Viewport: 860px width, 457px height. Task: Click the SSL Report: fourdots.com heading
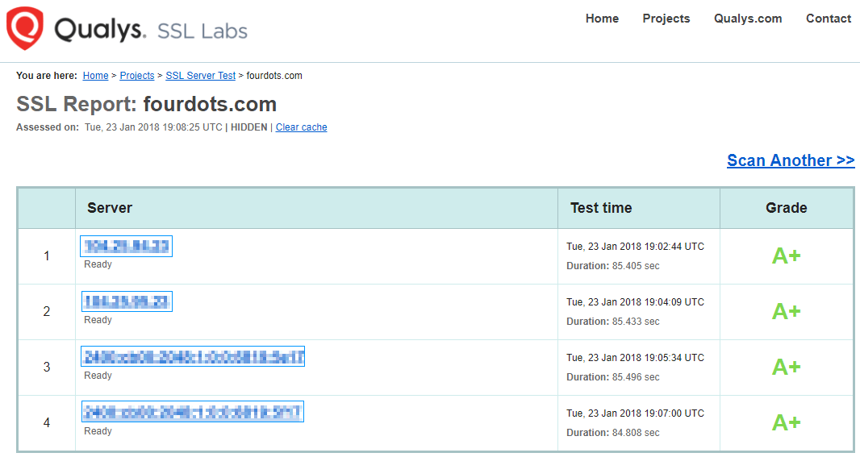tap(147, 104)
